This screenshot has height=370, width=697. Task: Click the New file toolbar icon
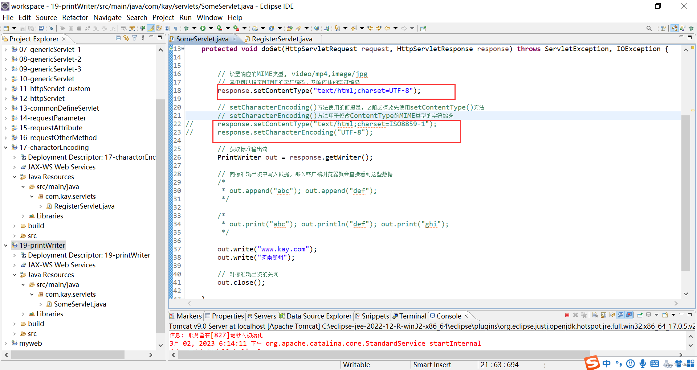pos(6,28)
